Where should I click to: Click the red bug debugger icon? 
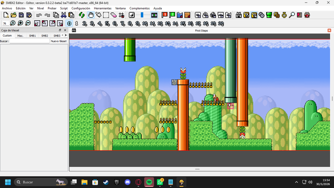pyautogui.click(x=307, y=15)
